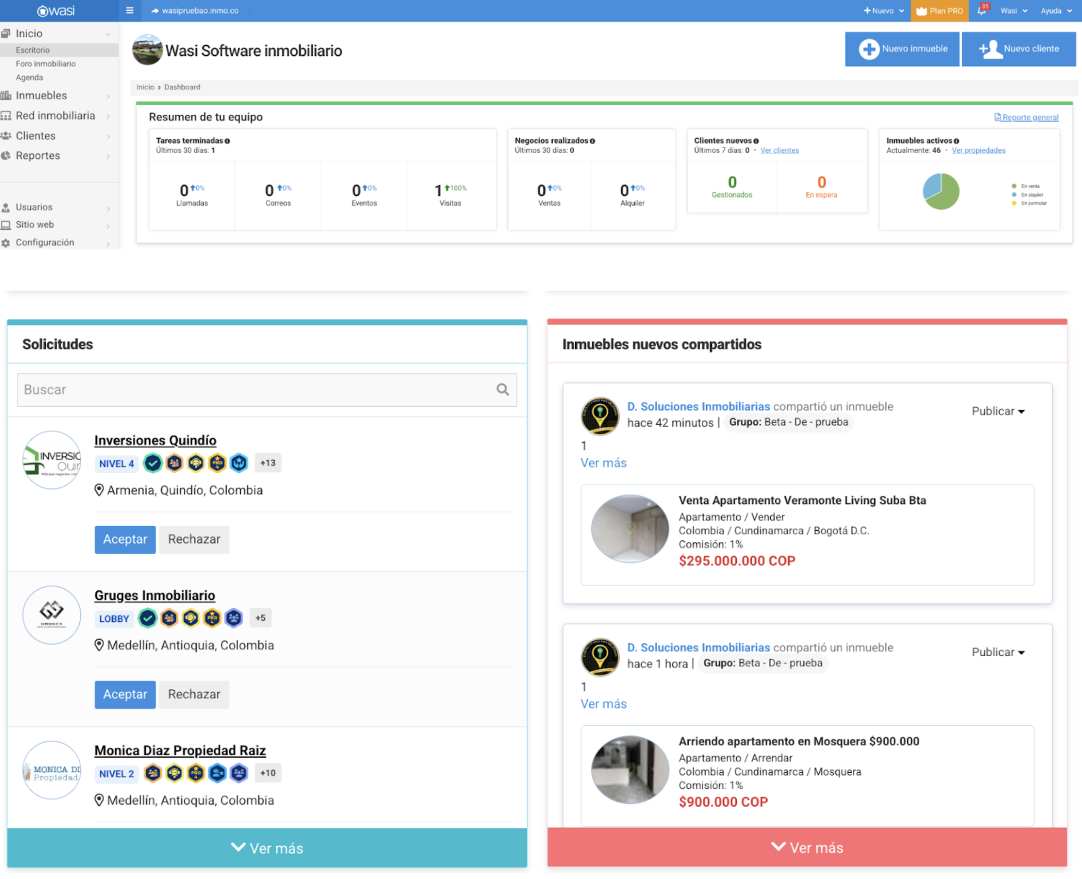
Task: Click the Inmuebles activos pie chart
Action: coord(941,192)
